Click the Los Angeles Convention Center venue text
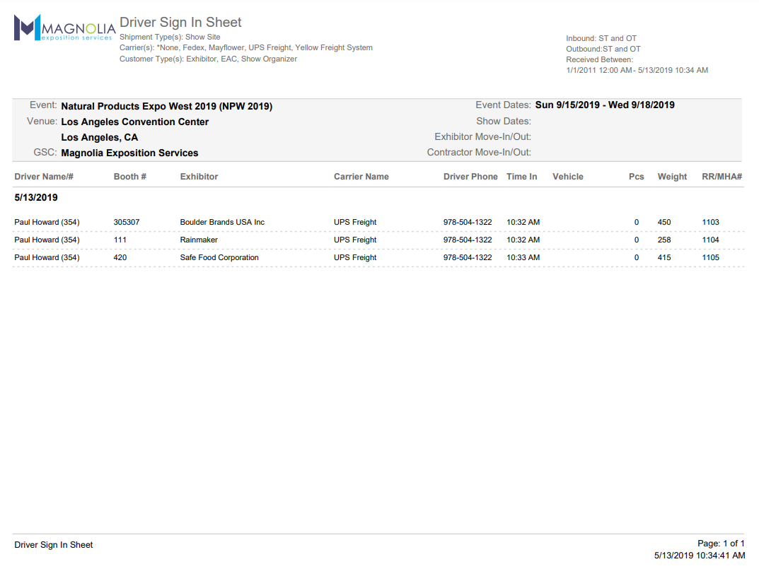This screenshot has height=569, width=759. [134, 121]
